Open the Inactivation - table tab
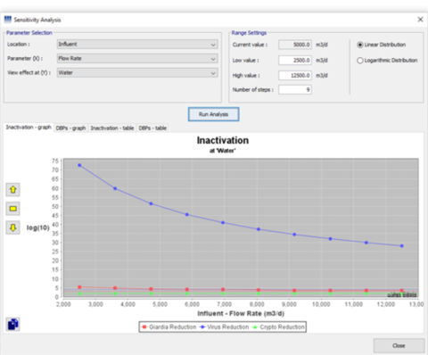 (x=112, y=128)
